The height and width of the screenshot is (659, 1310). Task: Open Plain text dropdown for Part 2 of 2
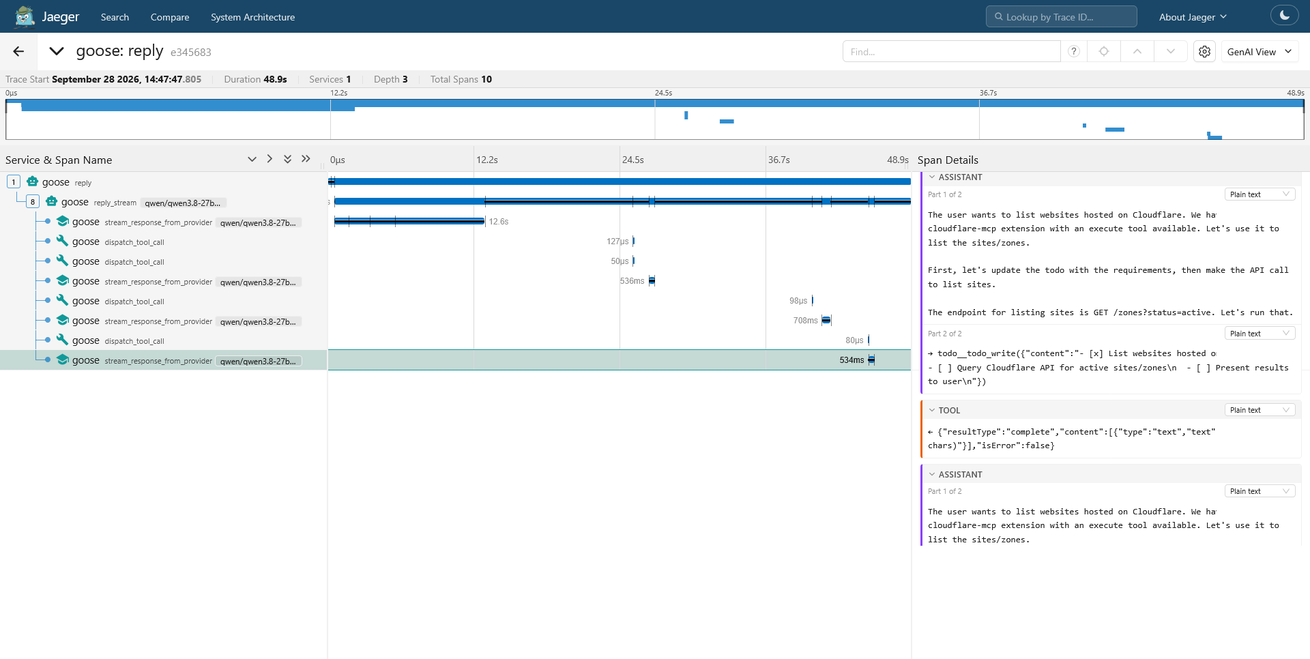[x=1260, y=334]
